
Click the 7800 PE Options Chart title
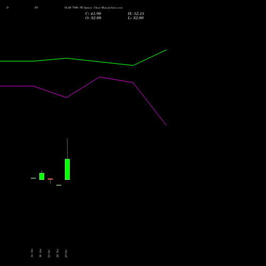point(93,8)
